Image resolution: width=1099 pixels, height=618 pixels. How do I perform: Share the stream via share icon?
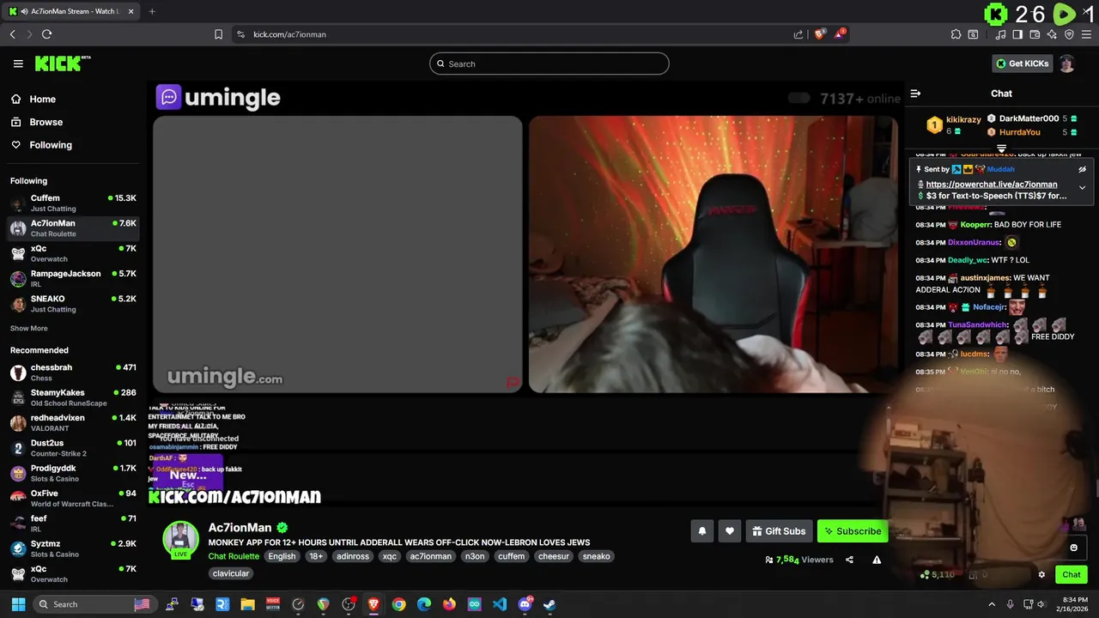click(849, 560)
